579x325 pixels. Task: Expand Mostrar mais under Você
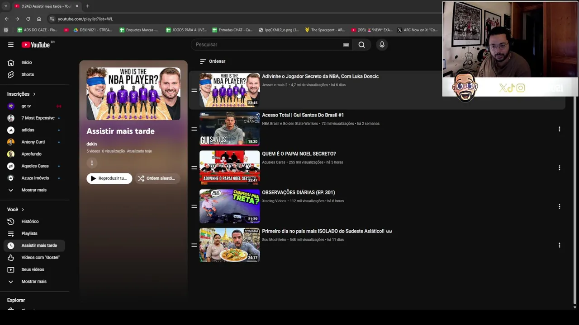pyautogui.click(x=35, y=282)
